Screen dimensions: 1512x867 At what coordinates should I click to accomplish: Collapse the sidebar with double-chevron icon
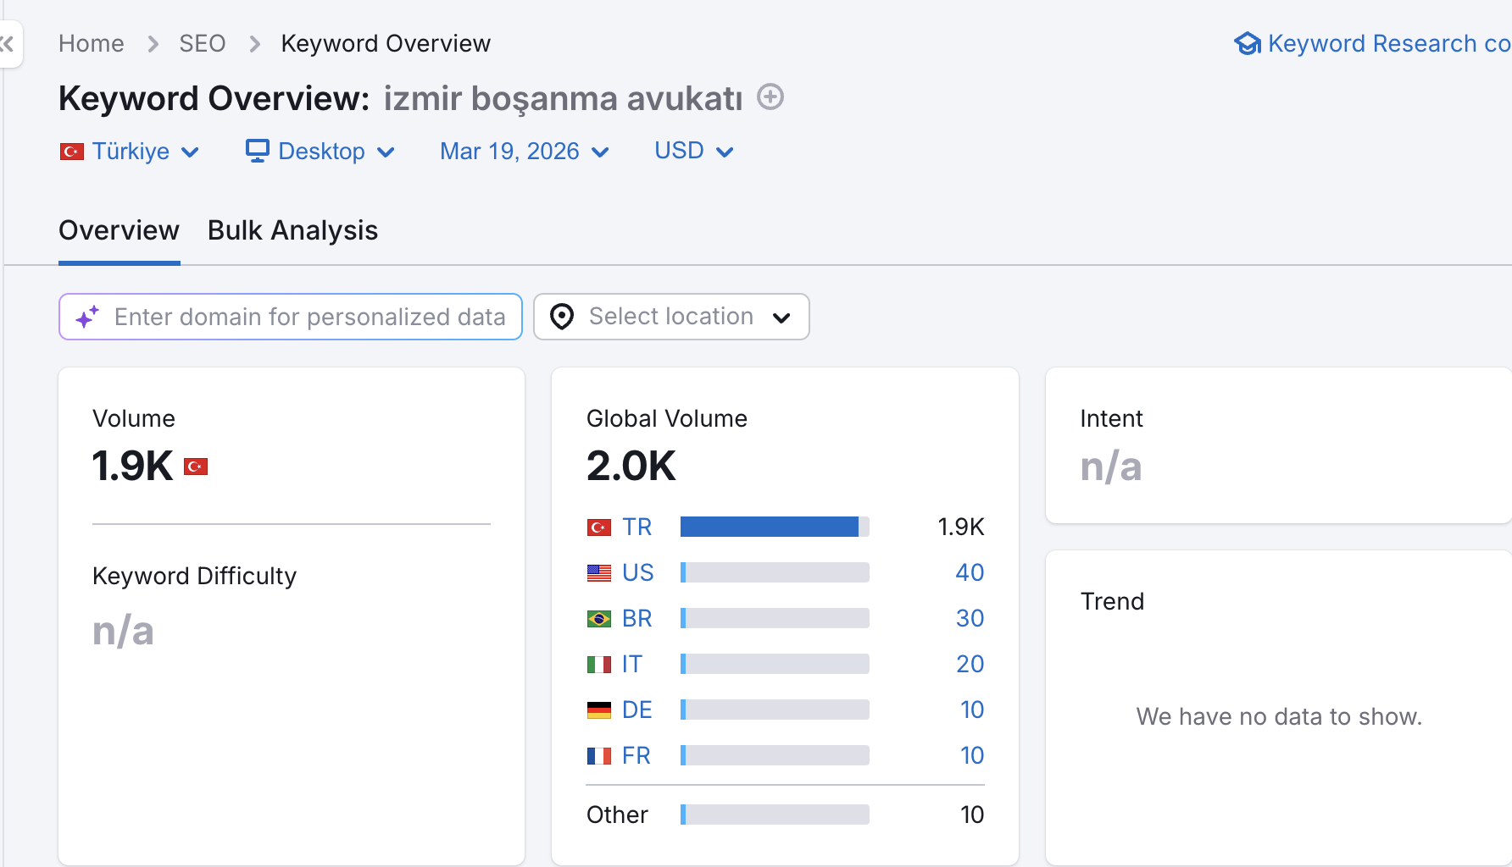[8, 44]
